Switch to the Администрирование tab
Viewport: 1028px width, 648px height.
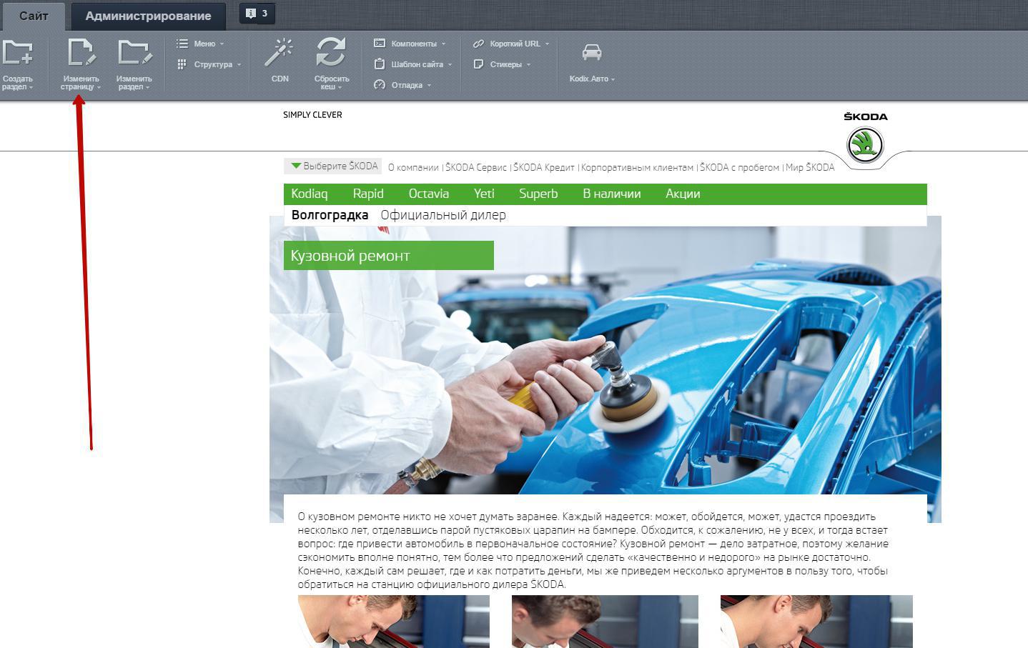pyautogui.click(x=148, y=16)
